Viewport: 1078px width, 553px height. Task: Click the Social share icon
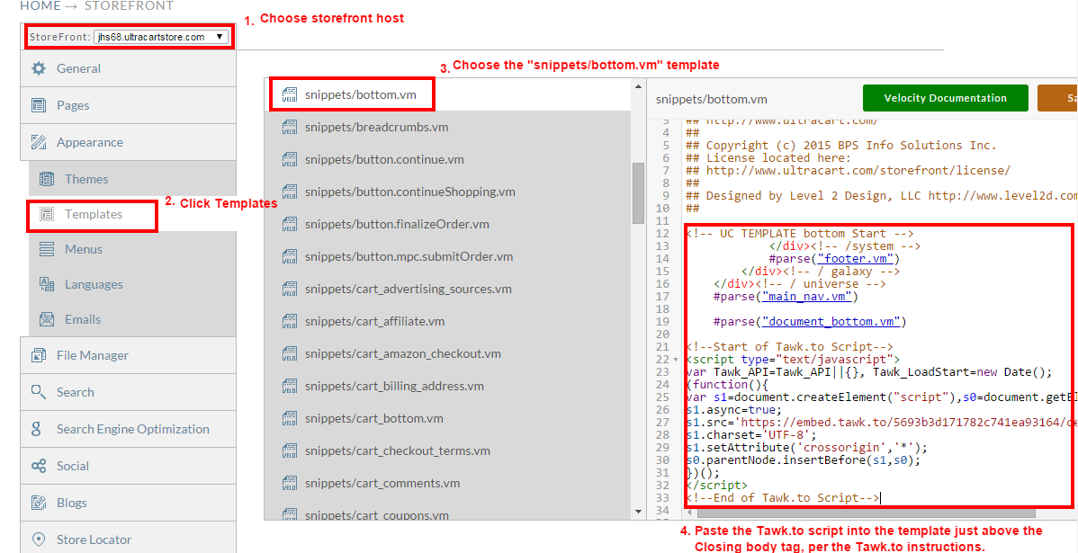[39, 466]
